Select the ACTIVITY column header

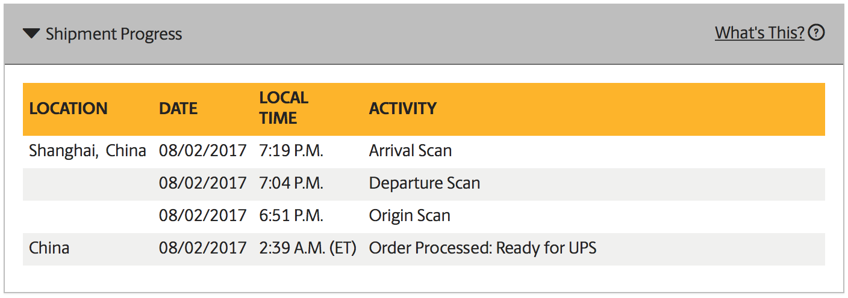(x=403, y=109)
